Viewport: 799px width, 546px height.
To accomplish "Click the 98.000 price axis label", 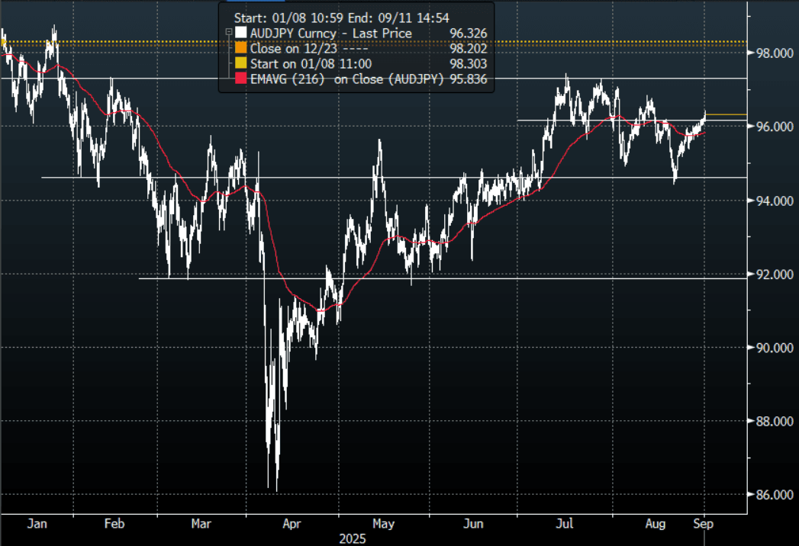I will (768, 53).
